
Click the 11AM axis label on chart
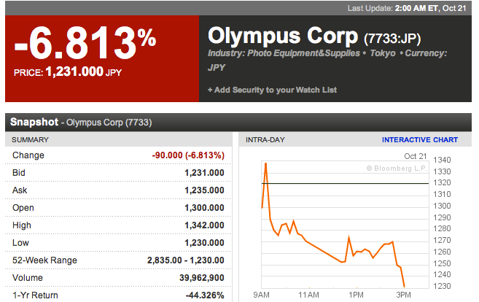tap(309, 295)
